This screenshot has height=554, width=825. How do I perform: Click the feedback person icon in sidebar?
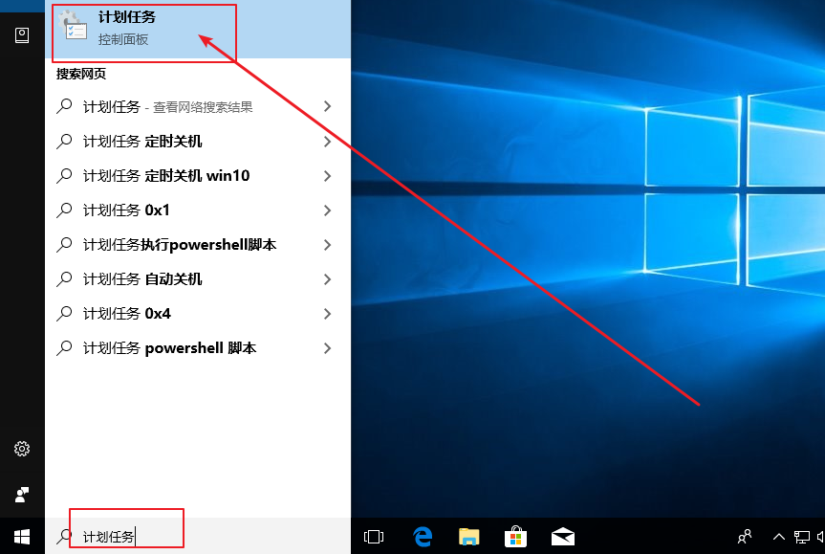pos(22,495)
